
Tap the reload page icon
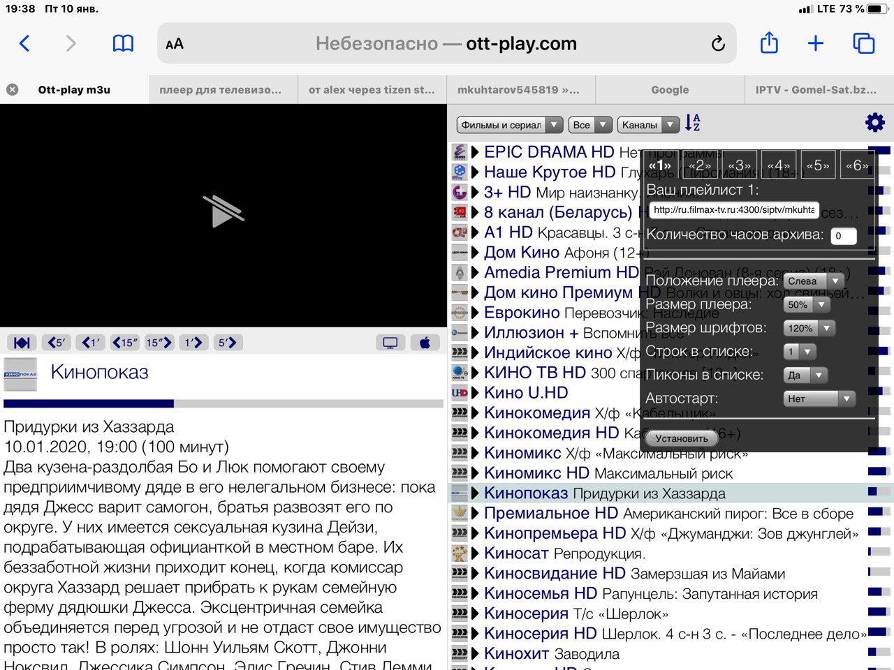(x=718, y=44)
